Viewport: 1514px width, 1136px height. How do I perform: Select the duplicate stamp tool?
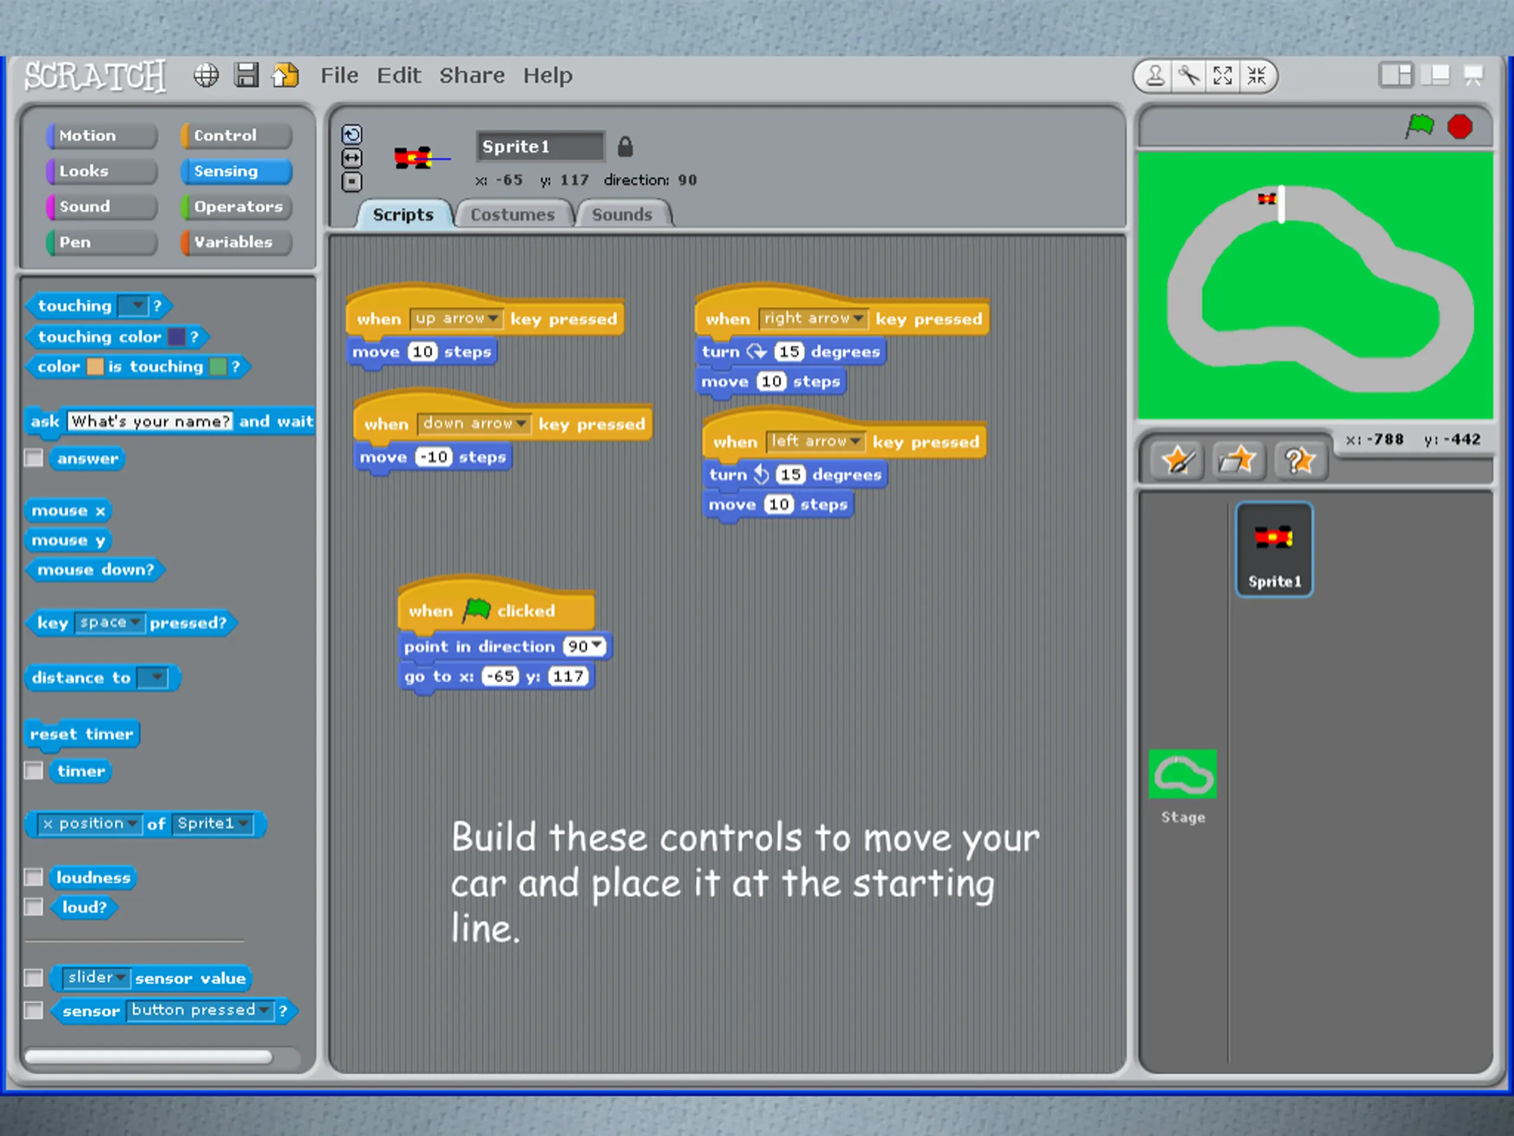1156,75
